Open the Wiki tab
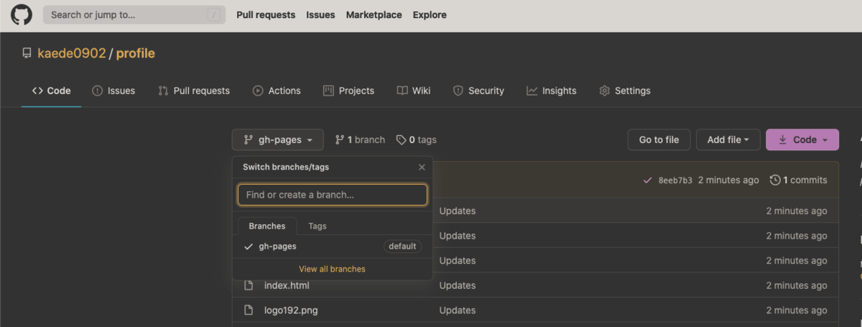This screenshot has width=862, height=327. click(414, 91)
